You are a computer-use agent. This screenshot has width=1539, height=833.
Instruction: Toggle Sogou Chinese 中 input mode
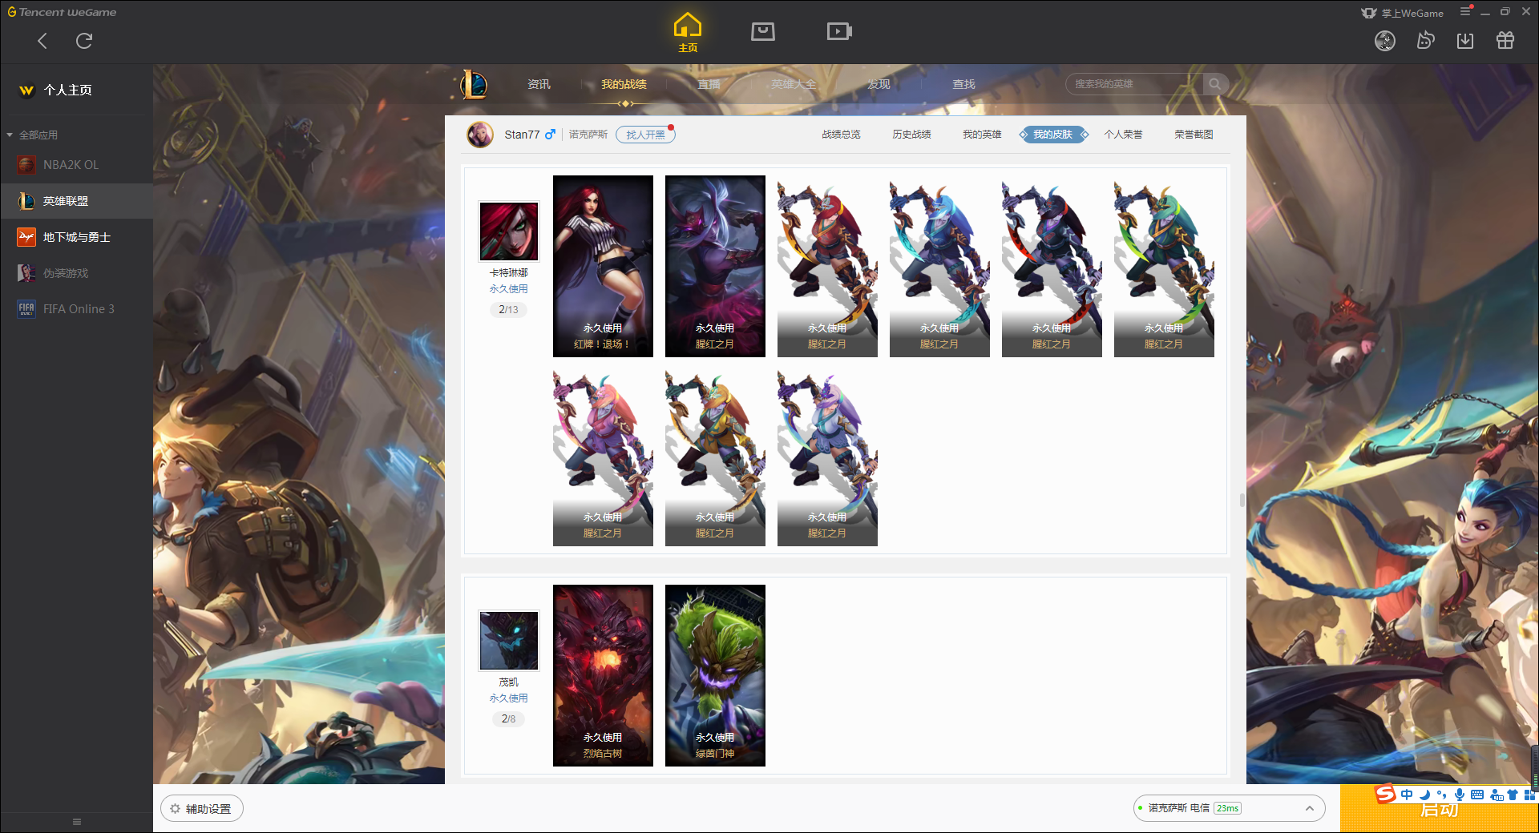[x=1407, y=795]
